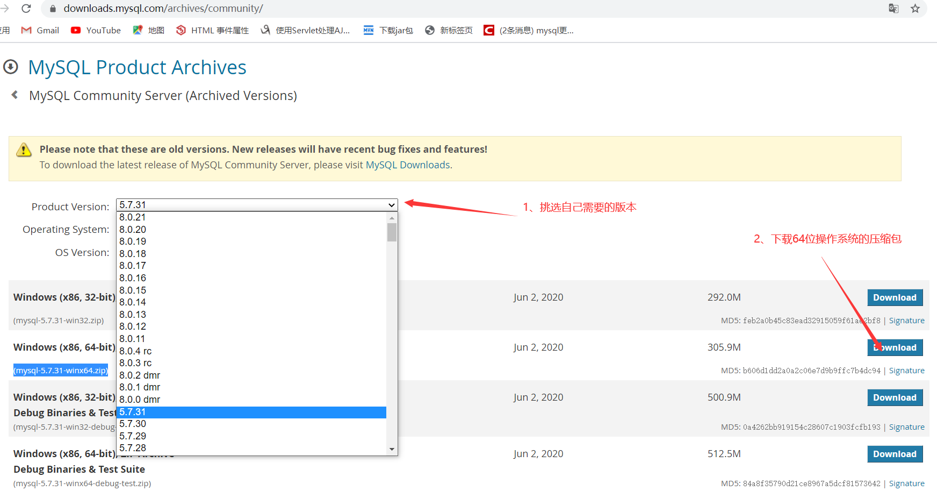
Task: Select version 8.0.20 from list
Action: [x=251, y=230]
